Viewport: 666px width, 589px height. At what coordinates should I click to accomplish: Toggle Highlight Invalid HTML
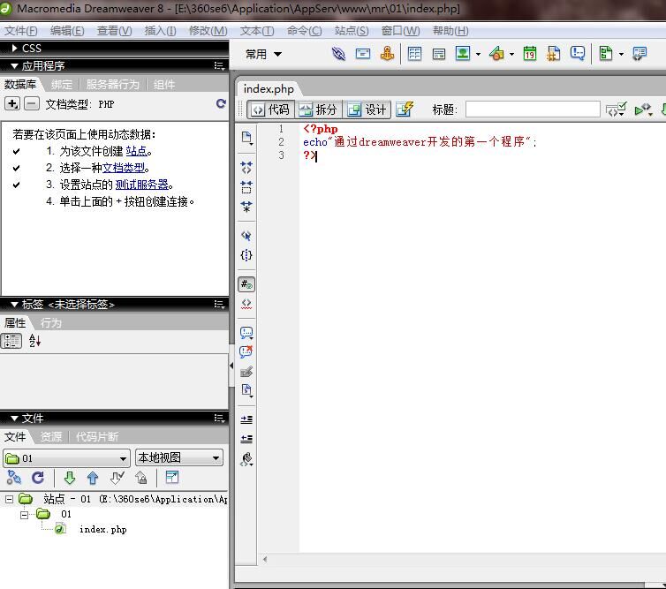click(246, 304)
